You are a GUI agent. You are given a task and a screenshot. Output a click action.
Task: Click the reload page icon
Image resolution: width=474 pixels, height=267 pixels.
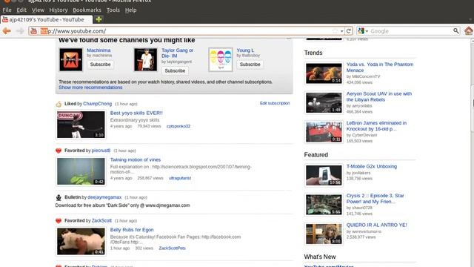click(349, 31)
